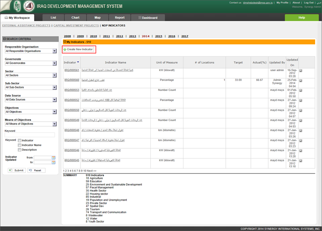
Task: Open calendar picker for 'from' date
Action: [x=53, y=158]
